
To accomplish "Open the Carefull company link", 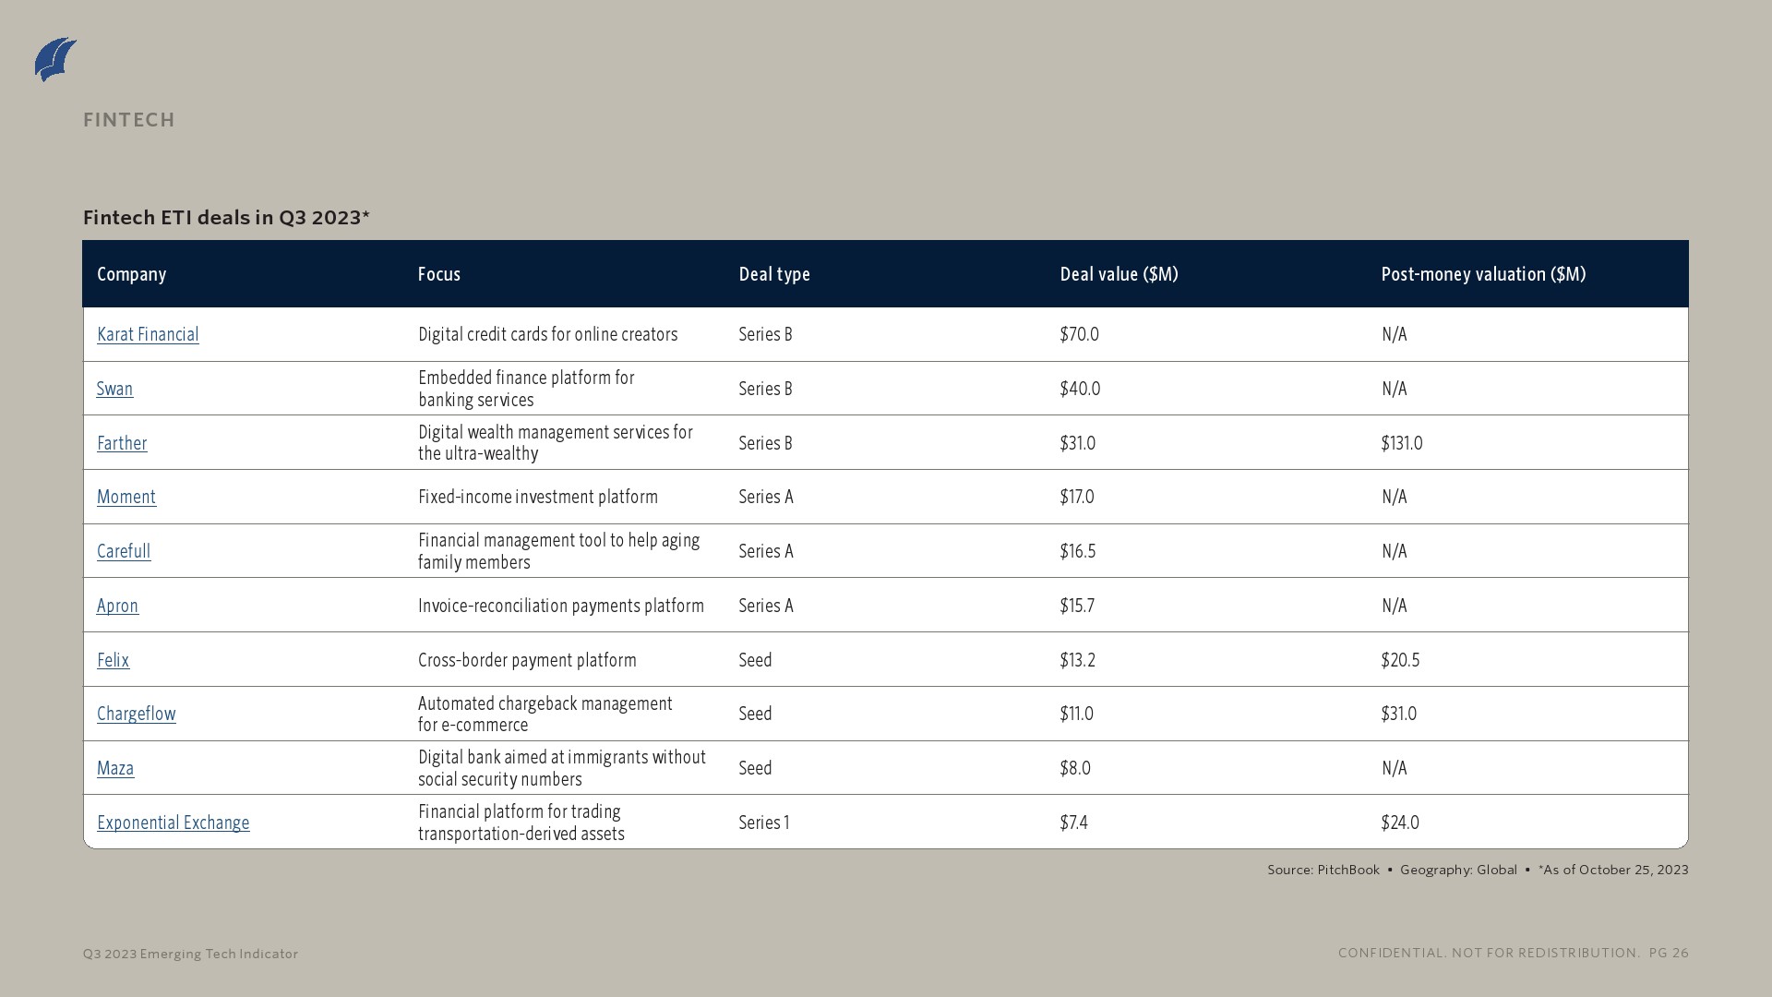I will coord(124,551).
